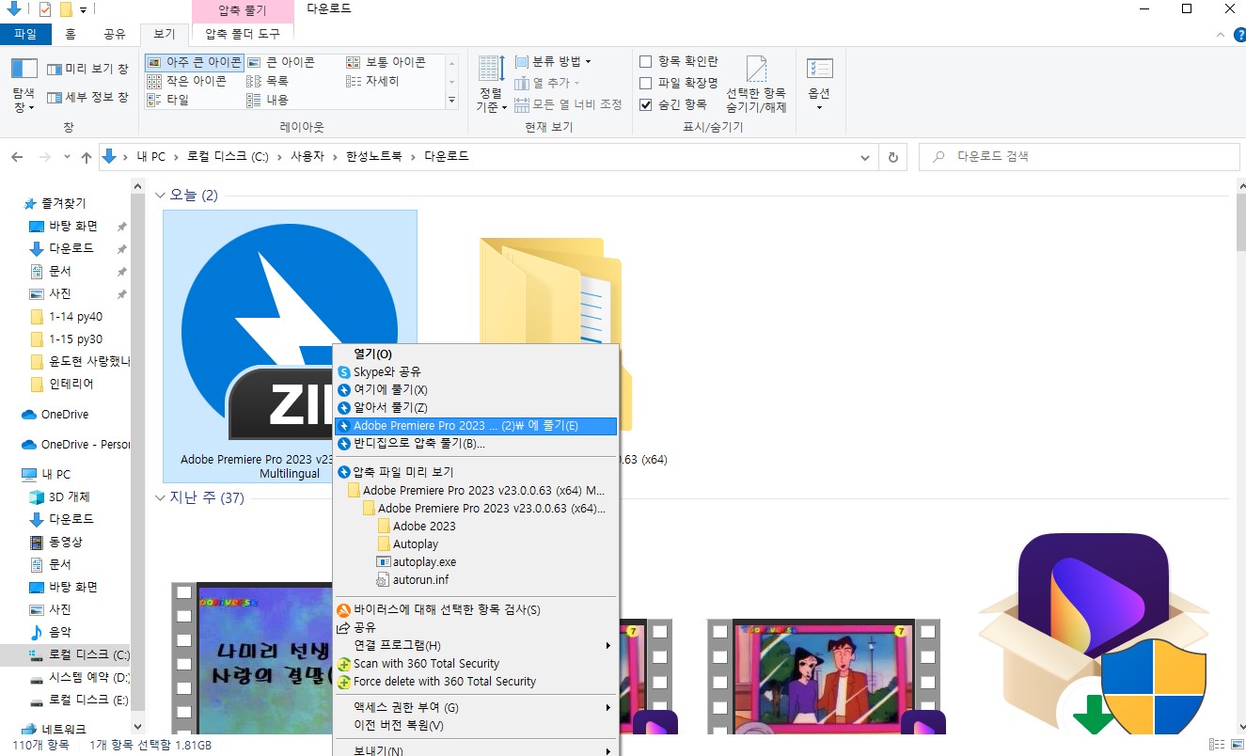Click hide selected items (선택한 항목 숨기기/해제)
Screen dimensions: 1246x756
tap(756, 85)
